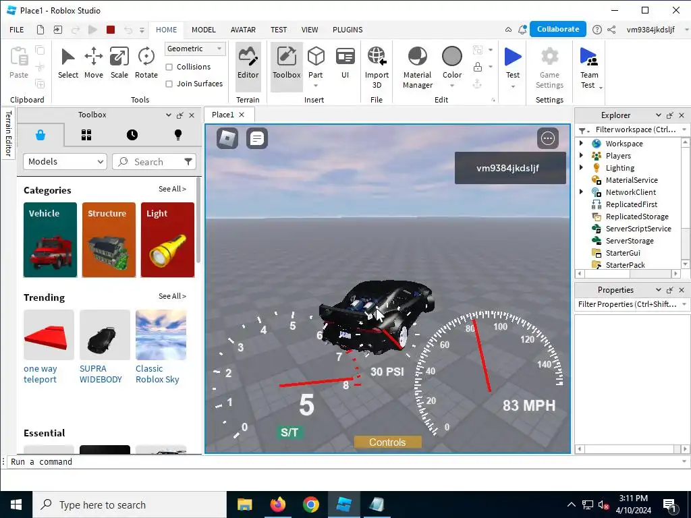Open the HOME ribbon tab
Image resolution: width=691 pixels, height=518 pixels.
(x=166, y=30)
